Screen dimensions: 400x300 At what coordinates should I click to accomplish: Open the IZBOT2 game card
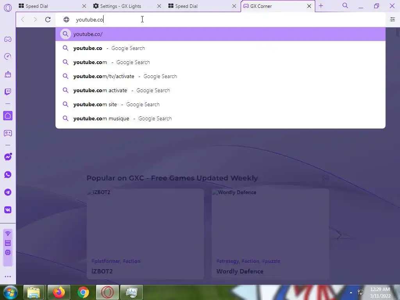click(145, 234)
